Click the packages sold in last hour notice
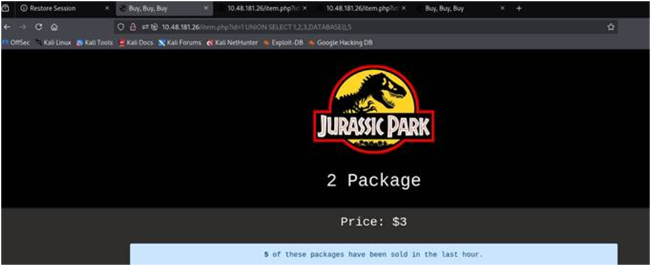Screen dimensions: 651x266 tap(374, 254)
